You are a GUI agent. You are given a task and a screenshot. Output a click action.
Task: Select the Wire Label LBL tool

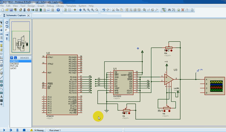[x=2, y=34]
